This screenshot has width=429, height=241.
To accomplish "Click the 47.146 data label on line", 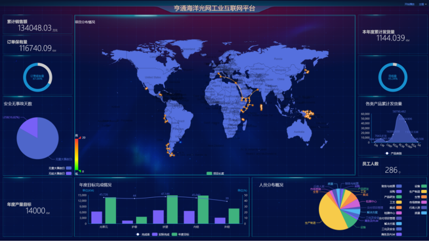I will pos(165,194).
